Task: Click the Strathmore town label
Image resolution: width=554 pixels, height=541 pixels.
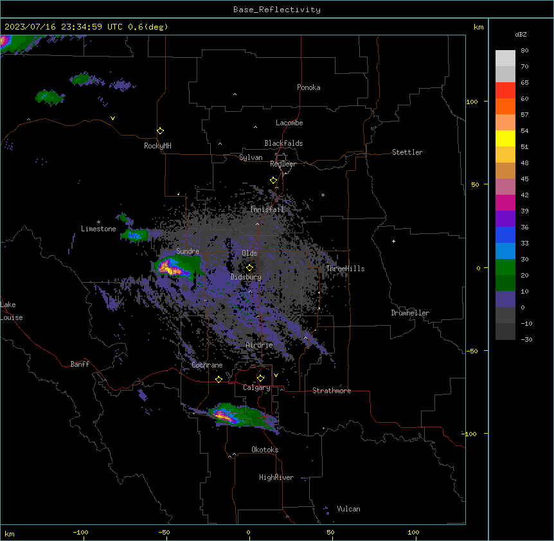Action: click(332, 391)
